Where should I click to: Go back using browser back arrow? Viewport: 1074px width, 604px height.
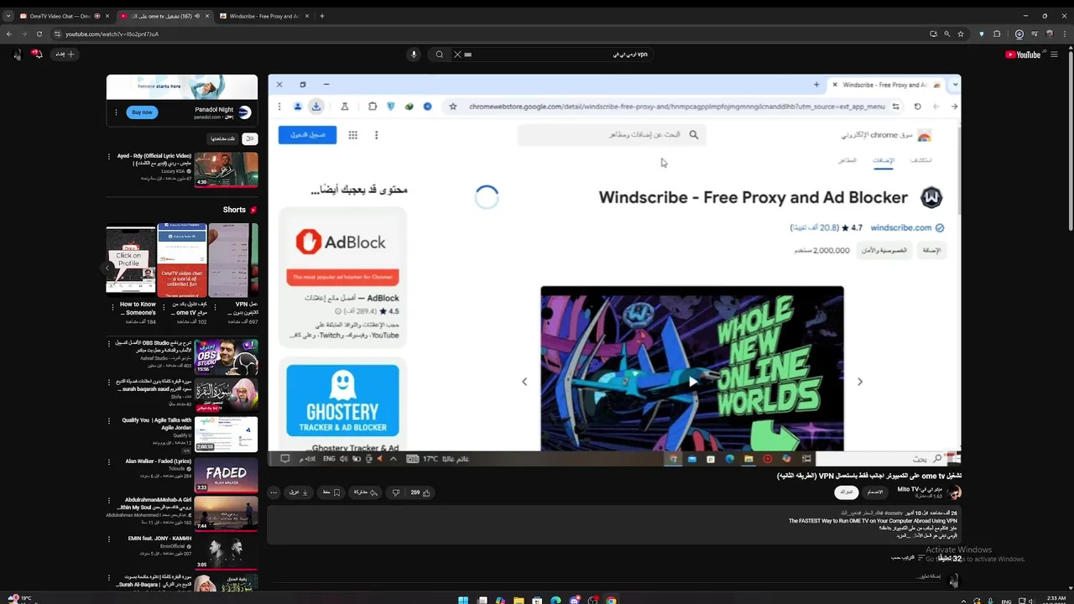click(x=8, y=34)
